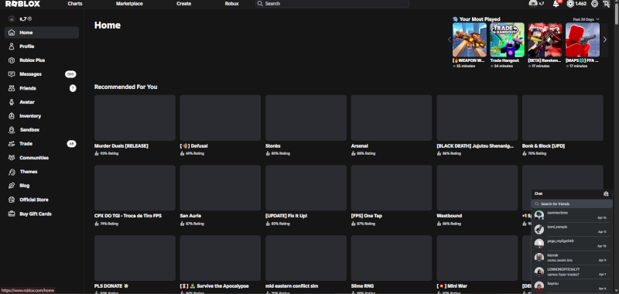Show previous Most Played games arrow
Image resolution: width=619 pixels, height=294 pixels.
[450, 39]
